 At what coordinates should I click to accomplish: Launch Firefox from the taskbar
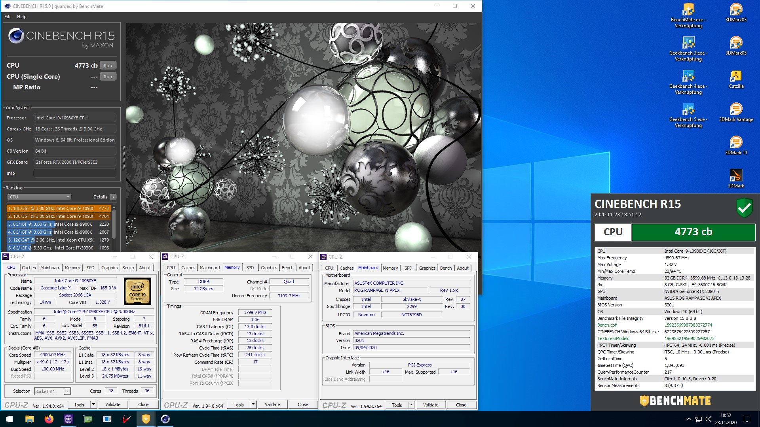49,419
